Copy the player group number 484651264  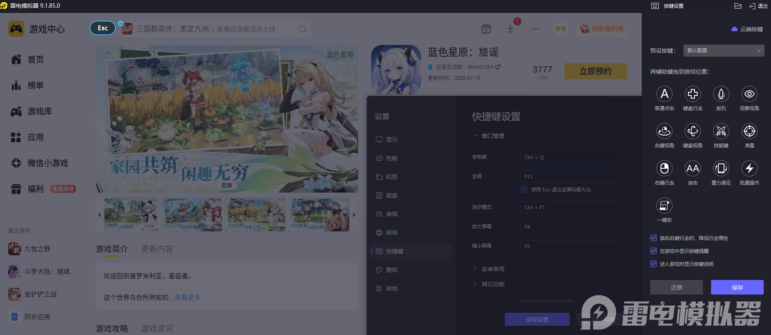498,67
